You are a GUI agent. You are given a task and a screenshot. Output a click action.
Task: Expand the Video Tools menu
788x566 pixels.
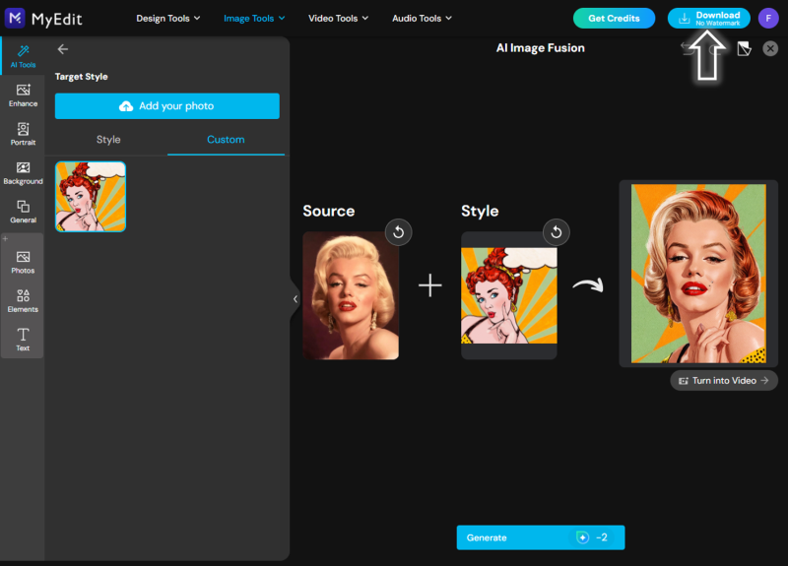(338, 19)
